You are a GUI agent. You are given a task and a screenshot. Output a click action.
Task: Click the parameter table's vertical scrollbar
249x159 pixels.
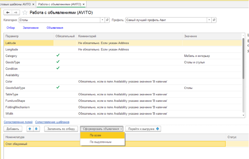coord(243,75)
